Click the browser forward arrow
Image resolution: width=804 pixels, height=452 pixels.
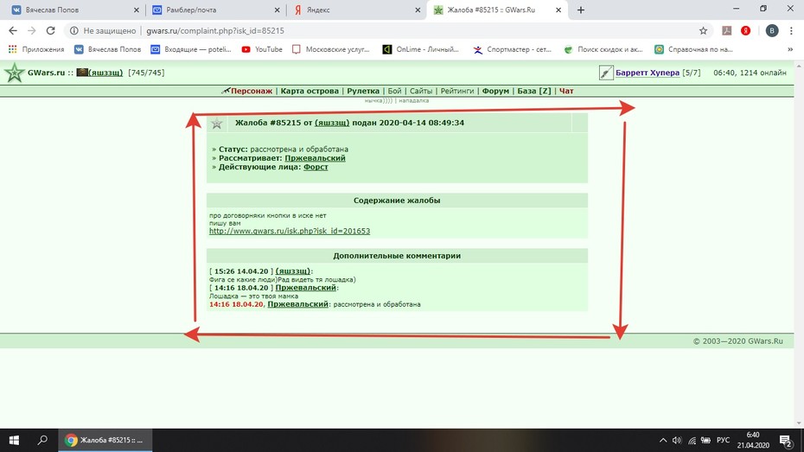(32, 31)
